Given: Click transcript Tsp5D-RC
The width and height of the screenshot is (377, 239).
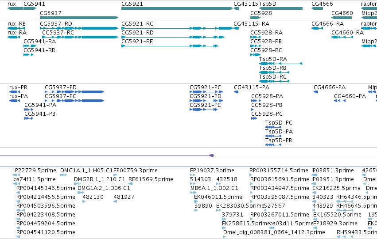Looking at the screenshot, I should pos(274,81).
